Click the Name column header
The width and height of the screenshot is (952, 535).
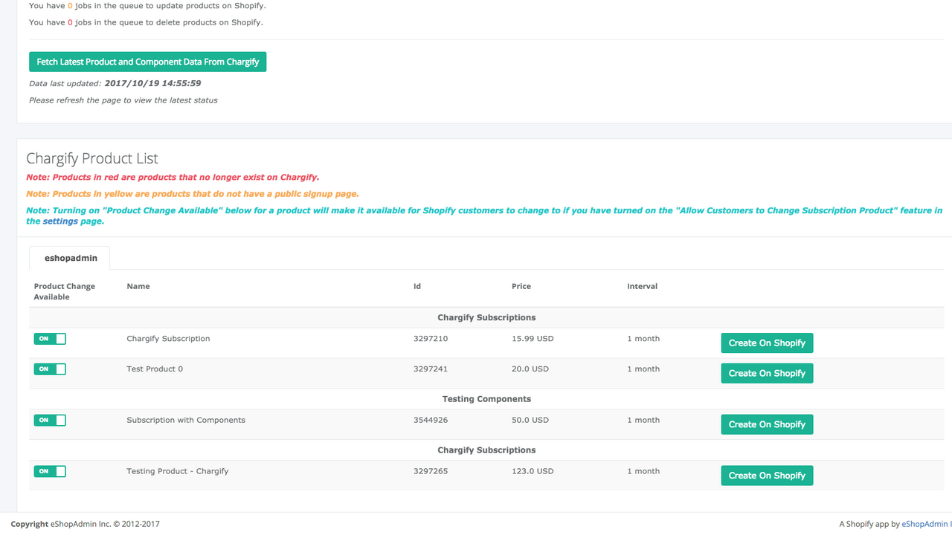coord(138,286)
